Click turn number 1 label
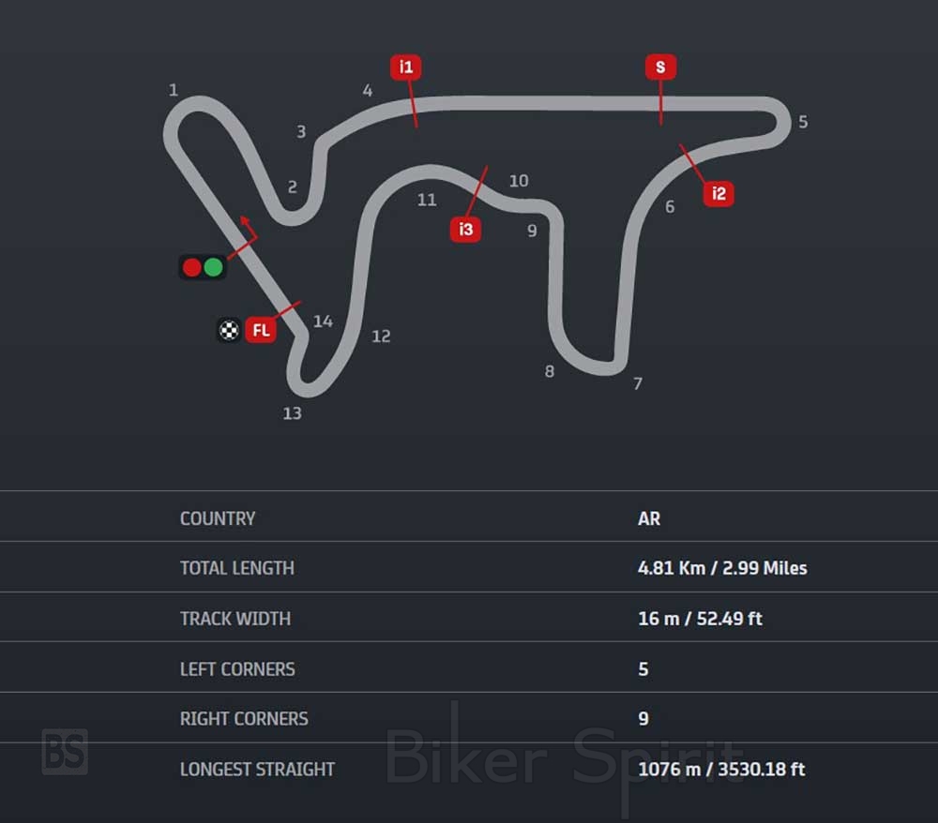Screen dimensions: 938x823 coord(174,90)
